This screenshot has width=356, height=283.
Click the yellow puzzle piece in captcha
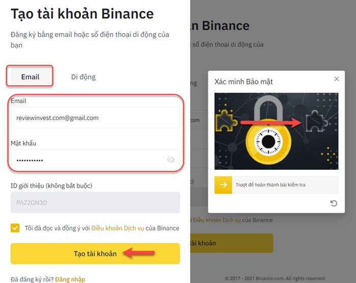click(x=224, y=120)
